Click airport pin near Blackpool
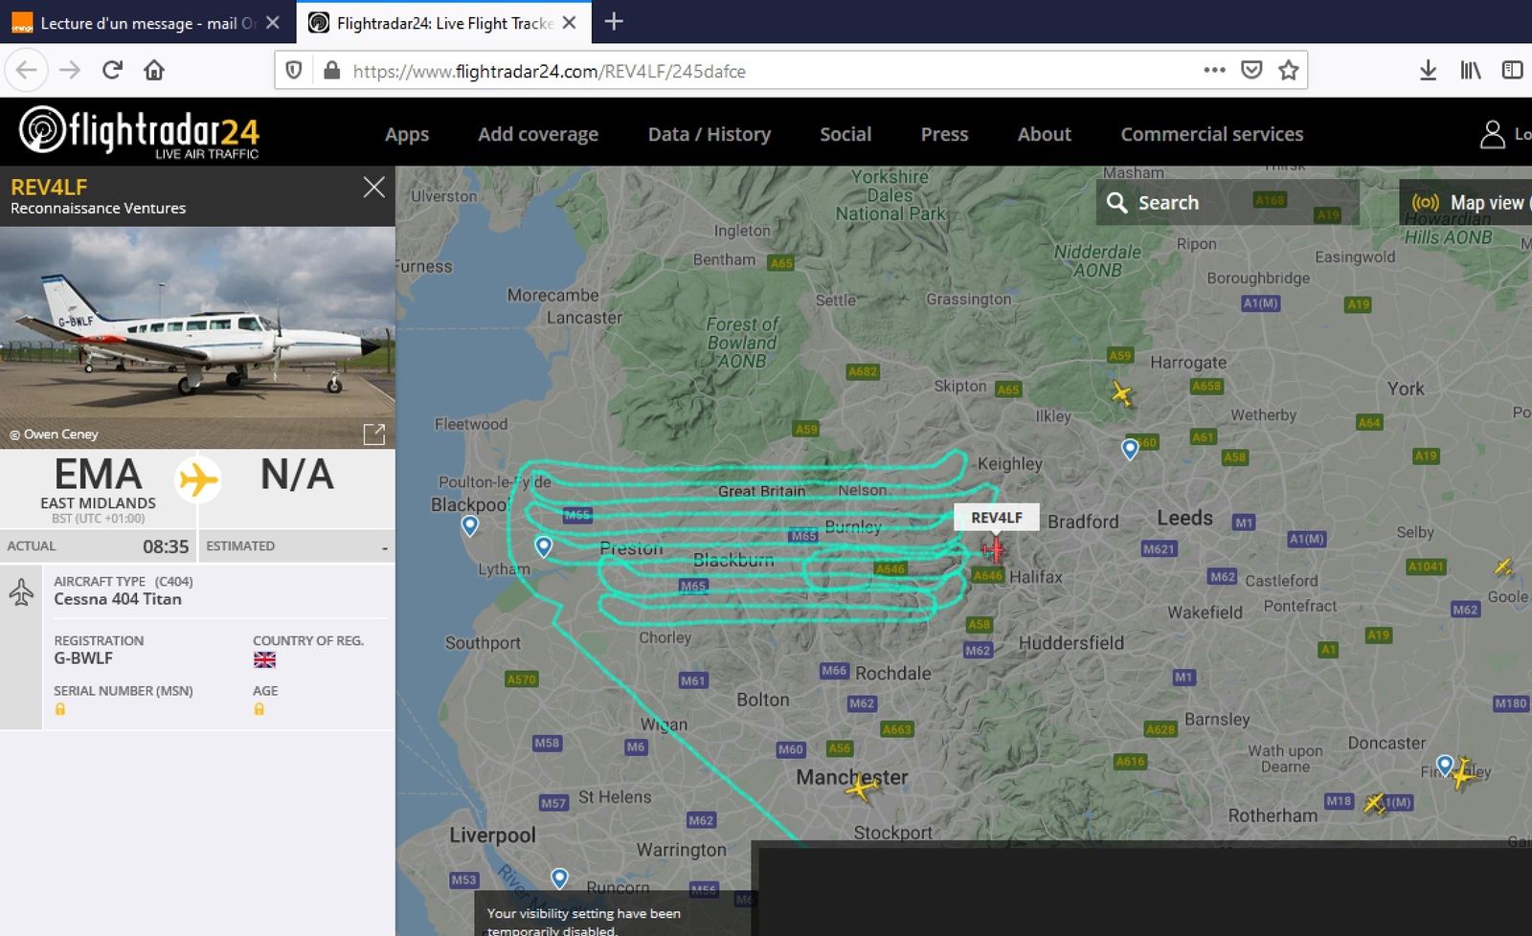Image resolution: width=1532 pixels, height=936 pixels. pyautogui.click(x=470, y=525)
